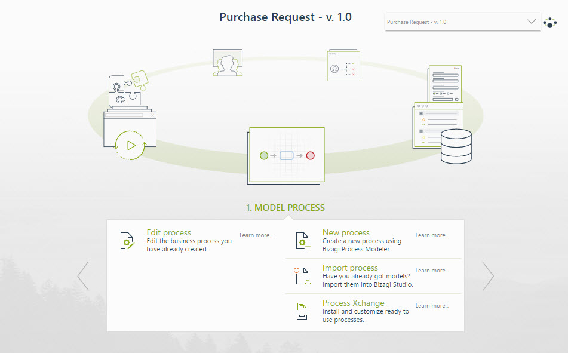Viewport: 568px width, 353px height.
Task: Open the Edit process link
Action: coord(169,232)
